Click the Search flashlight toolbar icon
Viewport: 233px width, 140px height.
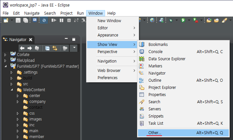tap(225, 20)
